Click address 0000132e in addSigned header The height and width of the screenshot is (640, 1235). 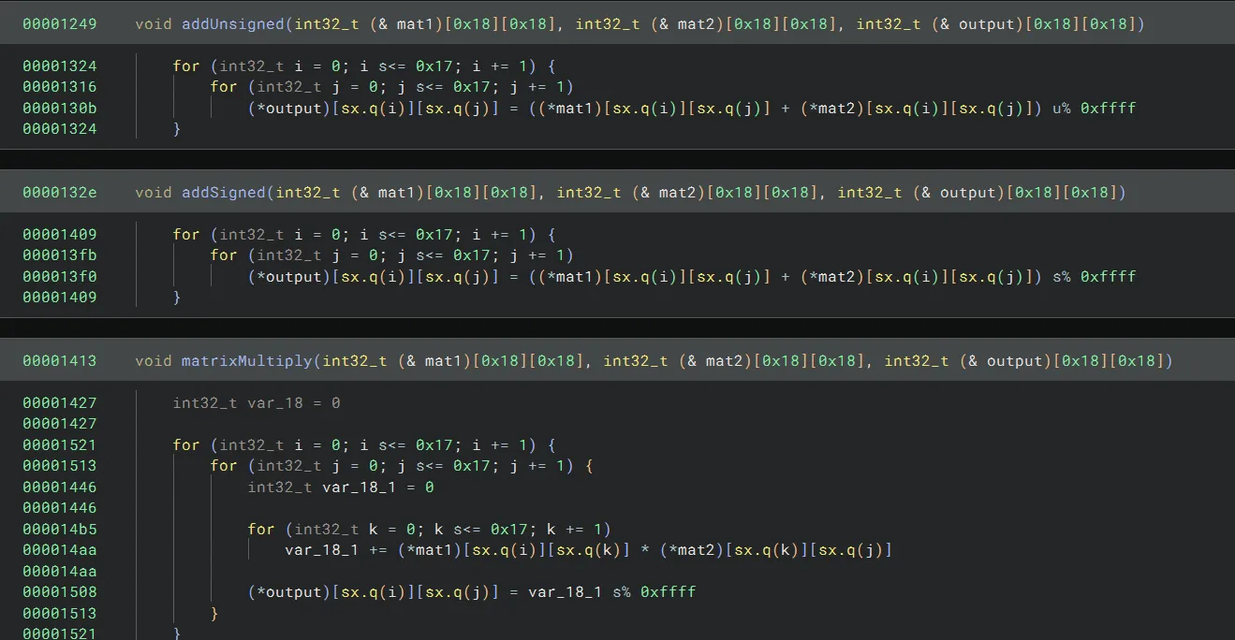pos(60,193)
